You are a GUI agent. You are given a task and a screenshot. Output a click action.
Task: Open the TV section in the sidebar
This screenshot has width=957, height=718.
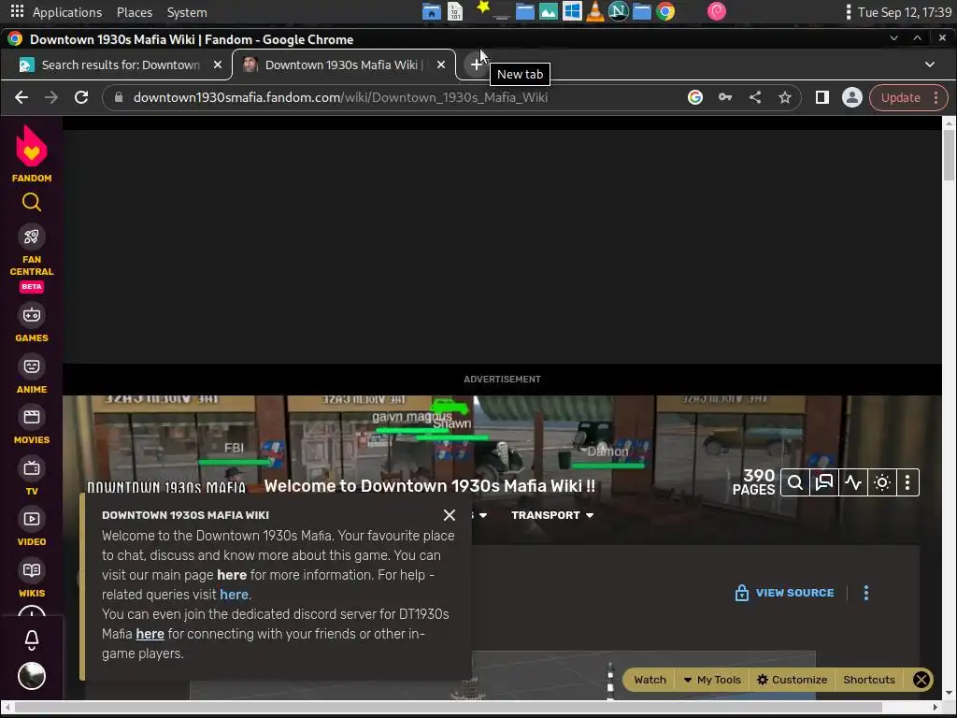[x=32, y=476]
